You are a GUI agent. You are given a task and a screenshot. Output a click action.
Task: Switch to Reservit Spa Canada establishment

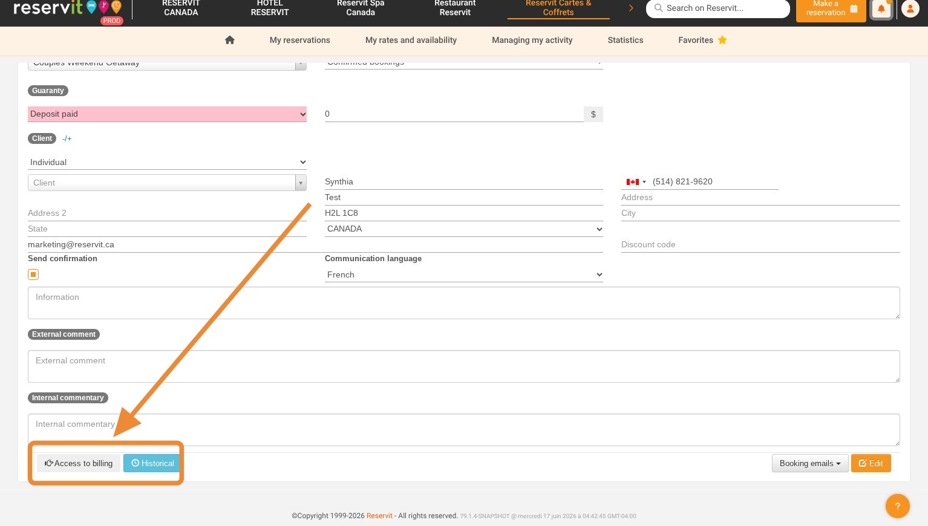[361, 8]
